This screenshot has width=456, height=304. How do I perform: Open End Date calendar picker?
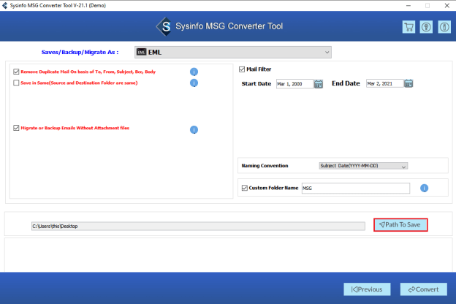coord(408,83)
